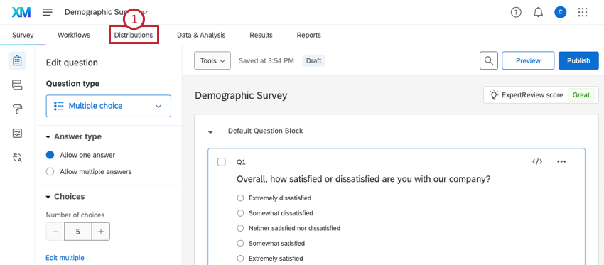Open the survey options sliders icon
The image size is (604, 265).
[x=17, y=134]
